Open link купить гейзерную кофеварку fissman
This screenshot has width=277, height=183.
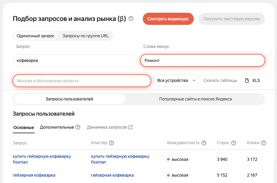(41, 159)
